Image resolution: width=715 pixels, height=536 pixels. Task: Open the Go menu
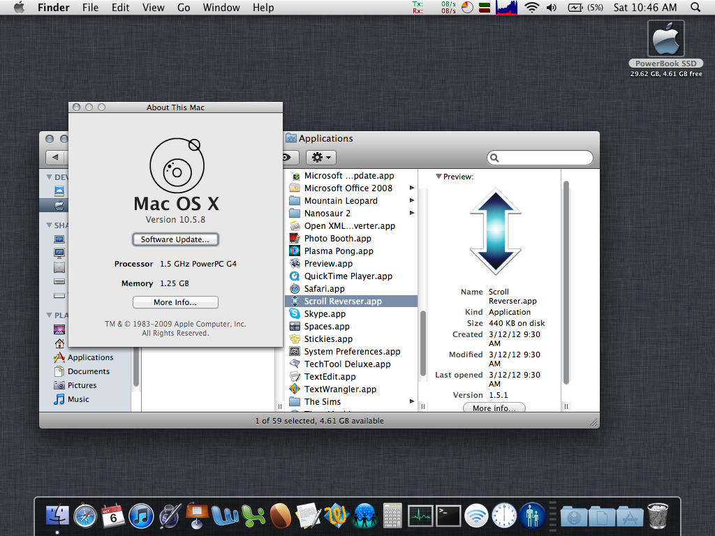click(184, 7)
